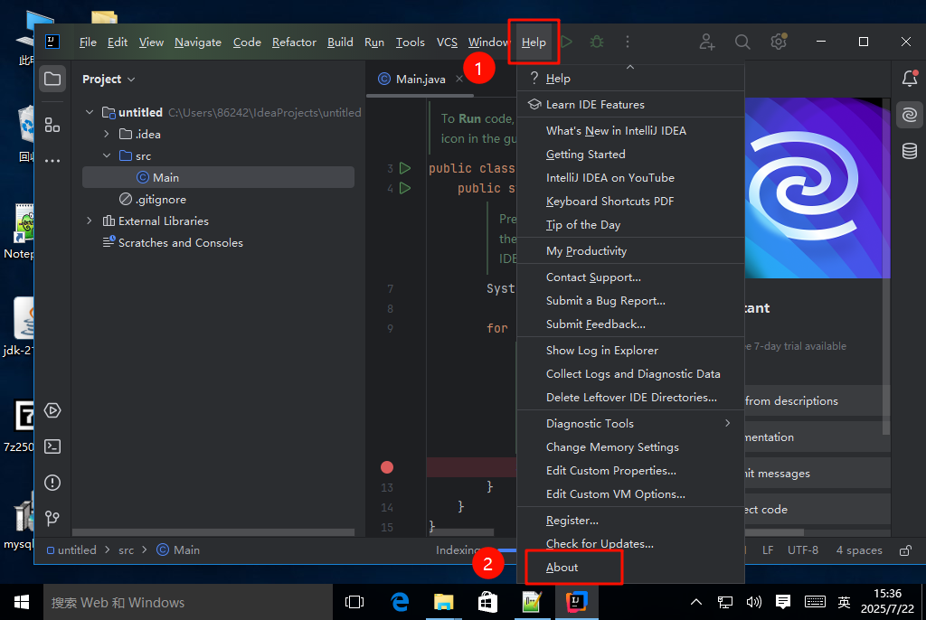Change line separator LF in status bar

tap(768, 550)
